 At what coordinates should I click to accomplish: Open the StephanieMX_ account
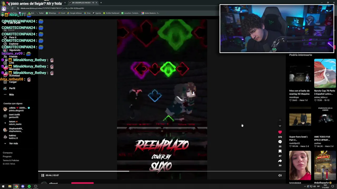(13, 130)
